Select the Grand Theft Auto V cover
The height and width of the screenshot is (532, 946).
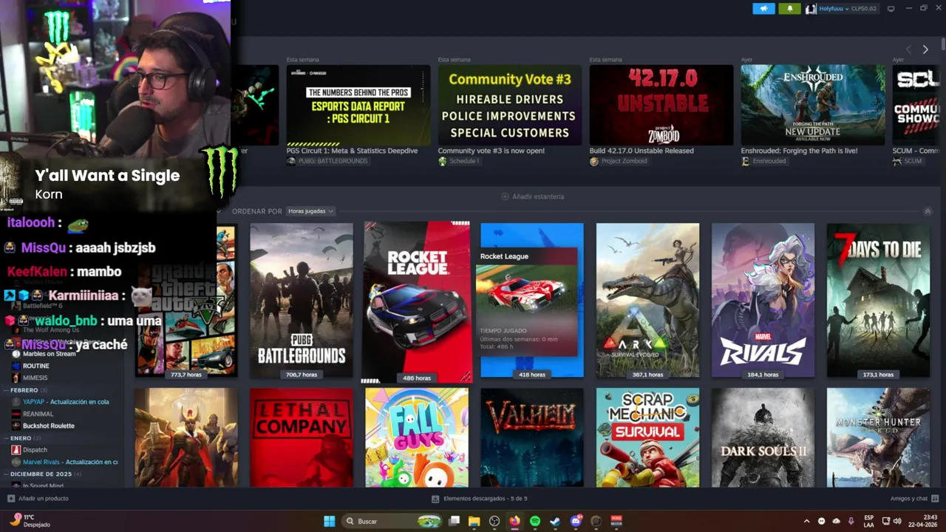point(186,300)
